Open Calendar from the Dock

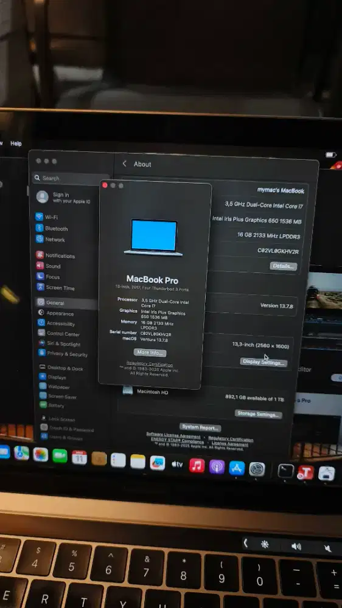(x=79, y=458)
